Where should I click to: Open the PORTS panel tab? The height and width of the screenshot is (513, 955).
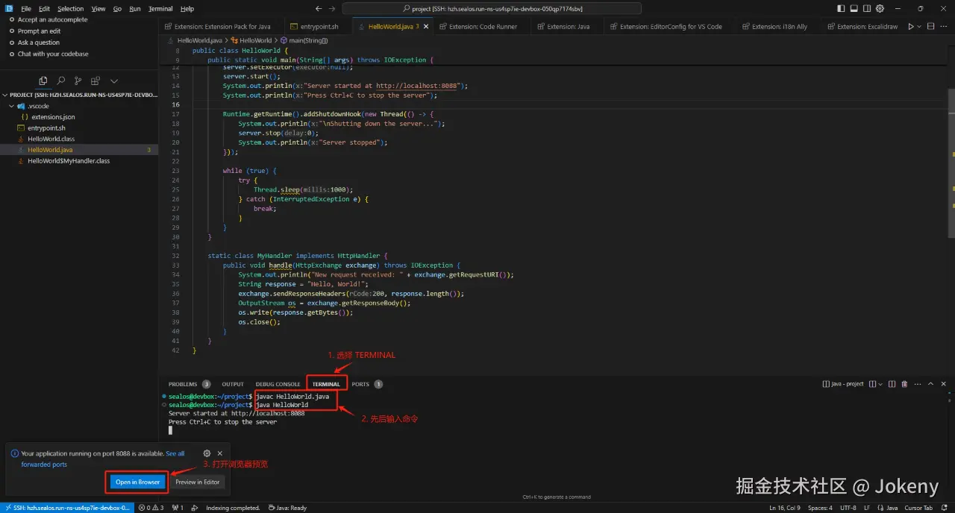(x=366, y=384)
